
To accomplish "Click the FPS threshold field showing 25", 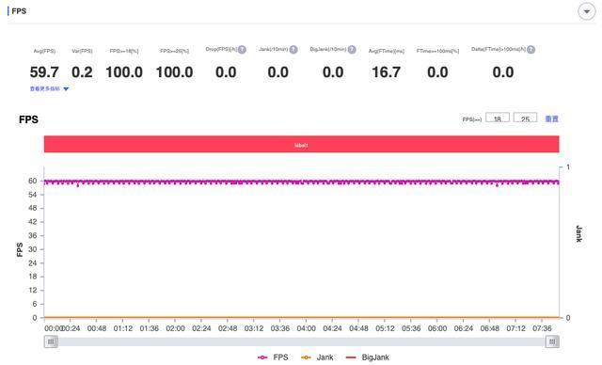I will [525, 118].
